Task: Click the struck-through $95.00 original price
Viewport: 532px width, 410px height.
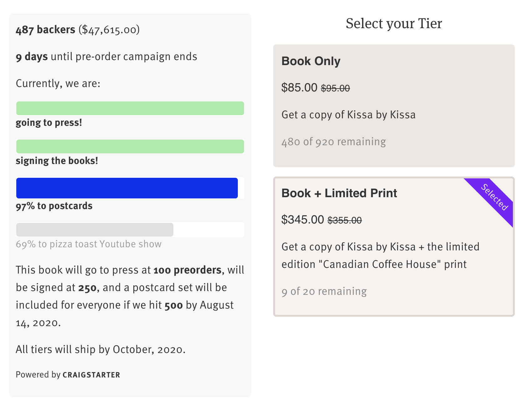Action: (335, 88)
